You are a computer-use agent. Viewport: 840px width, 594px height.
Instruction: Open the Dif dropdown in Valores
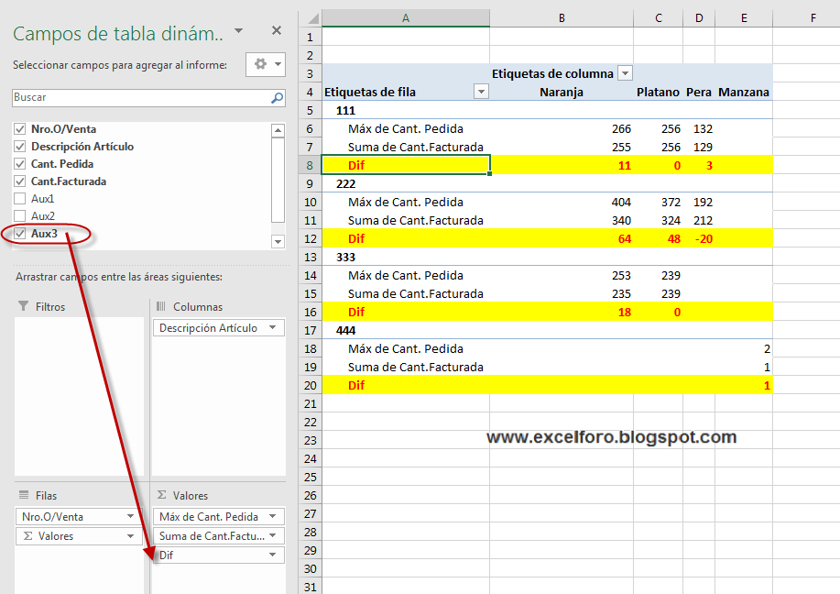point(274,555)
